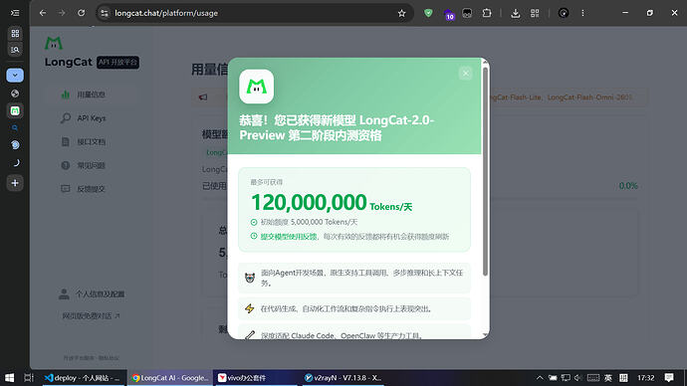The height and width of the screenshot is (386, 687).
Task: Click the LongCat logo in dialog header
Action: (x=256, y=87)
